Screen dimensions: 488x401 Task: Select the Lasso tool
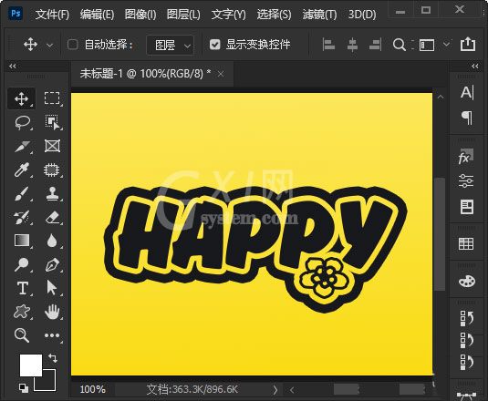tap(22, 122)
